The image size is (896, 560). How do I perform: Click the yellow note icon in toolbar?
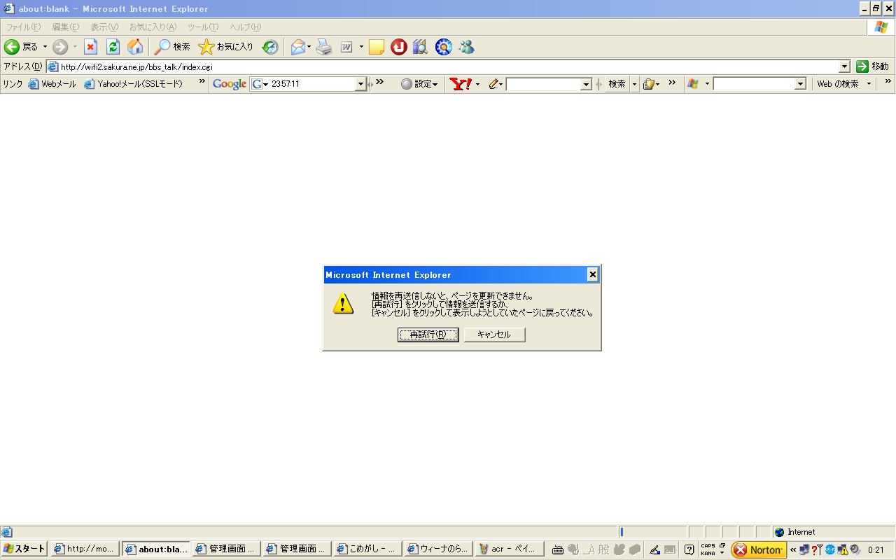tap(377, 47)
